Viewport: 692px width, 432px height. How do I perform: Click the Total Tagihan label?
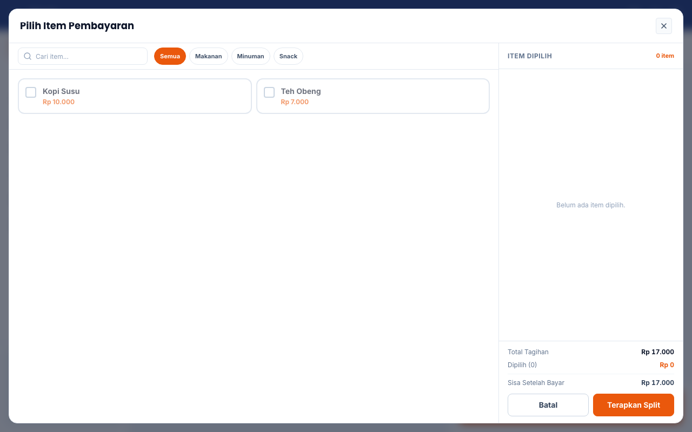point(528,352)
